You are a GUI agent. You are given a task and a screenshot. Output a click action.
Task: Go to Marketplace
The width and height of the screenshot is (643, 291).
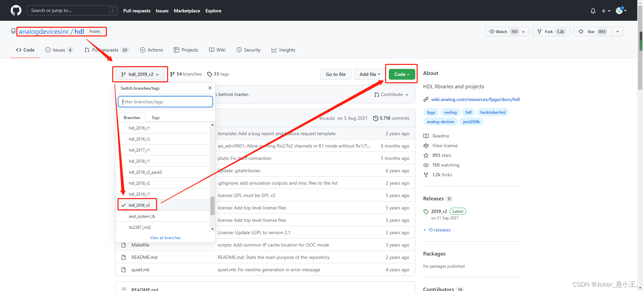187,11
